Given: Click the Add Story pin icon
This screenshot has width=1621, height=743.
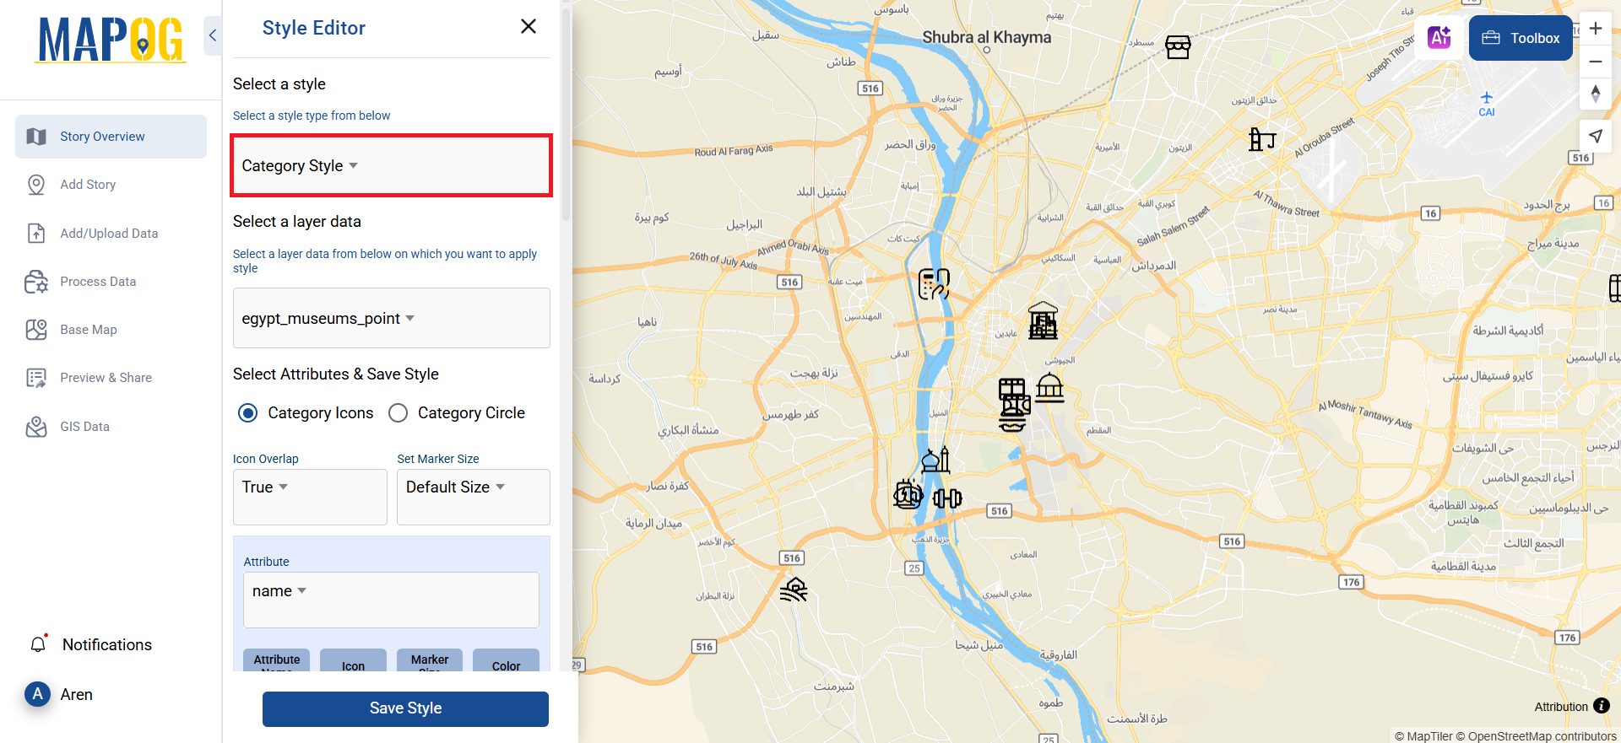Looking at the screenshot, I should click(36, 185).
